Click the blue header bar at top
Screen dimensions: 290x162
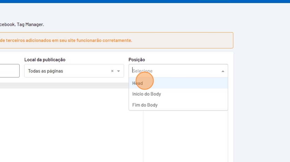(x=145, y=1)
